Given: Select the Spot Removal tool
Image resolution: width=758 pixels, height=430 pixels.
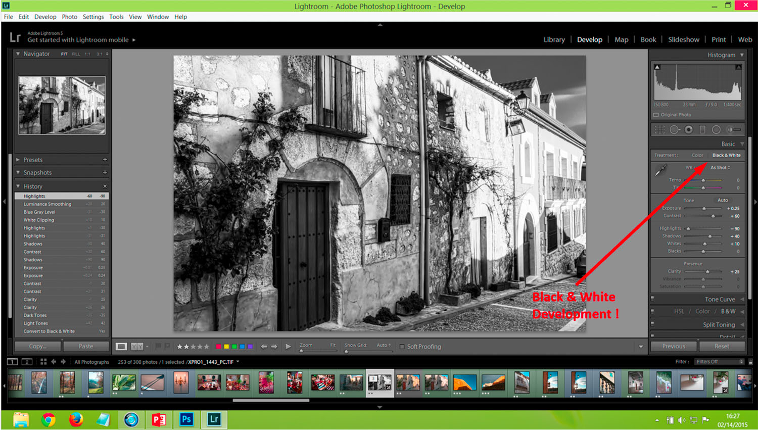Looking at the screenshot, I should [x=675, y=130].
